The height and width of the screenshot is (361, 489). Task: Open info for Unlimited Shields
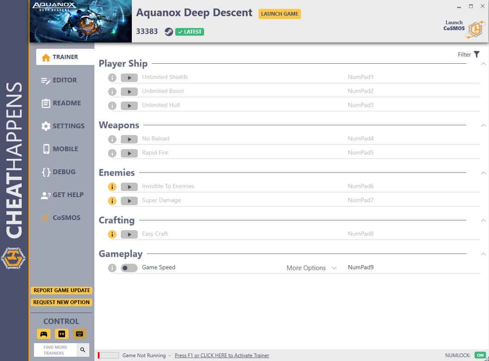(112, 78)
